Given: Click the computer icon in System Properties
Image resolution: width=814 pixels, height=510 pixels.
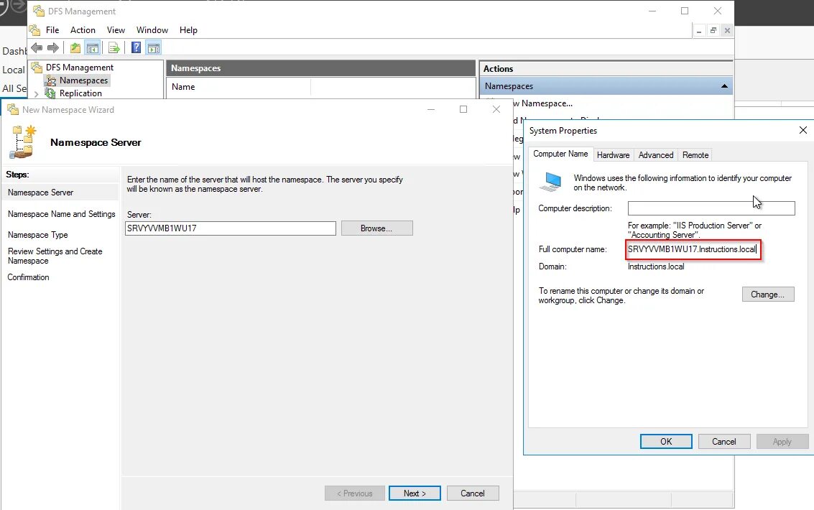Looking at the screenshot, I should click(551, 182).
